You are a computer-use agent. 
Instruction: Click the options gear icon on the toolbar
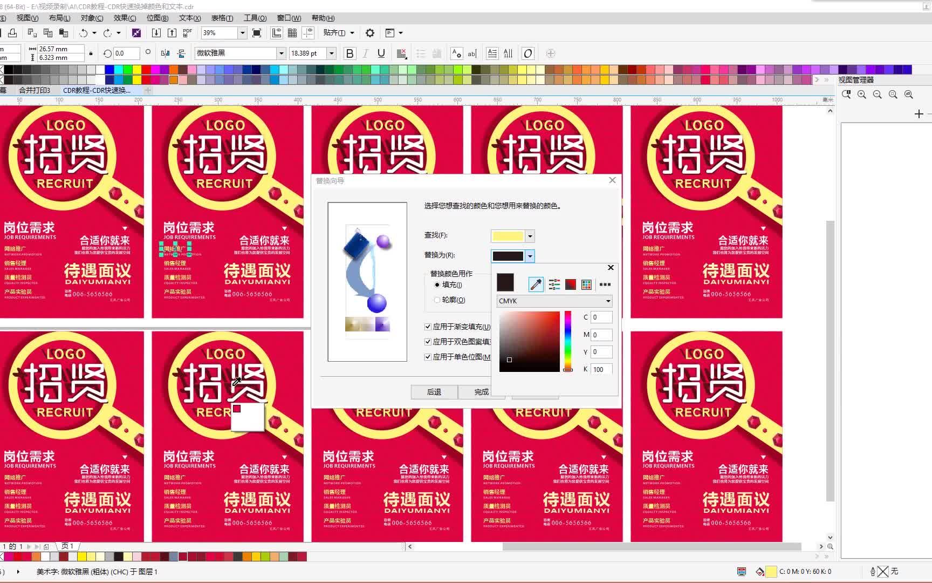click(370, 33)
